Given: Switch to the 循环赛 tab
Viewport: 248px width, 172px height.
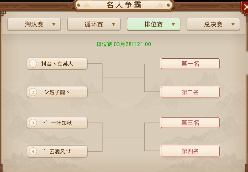Looking at the screenshot, I should pyautogui.click(x=94, y=24).
